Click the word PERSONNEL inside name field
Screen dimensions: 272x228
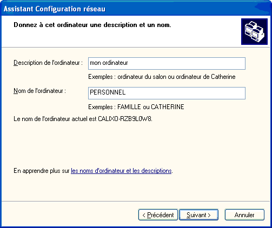[108, 92]
